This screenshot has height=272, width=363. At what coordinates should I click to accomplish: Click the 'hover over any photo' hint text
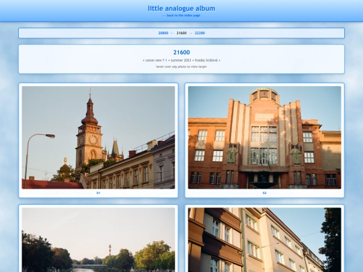[x=182, y=66]
